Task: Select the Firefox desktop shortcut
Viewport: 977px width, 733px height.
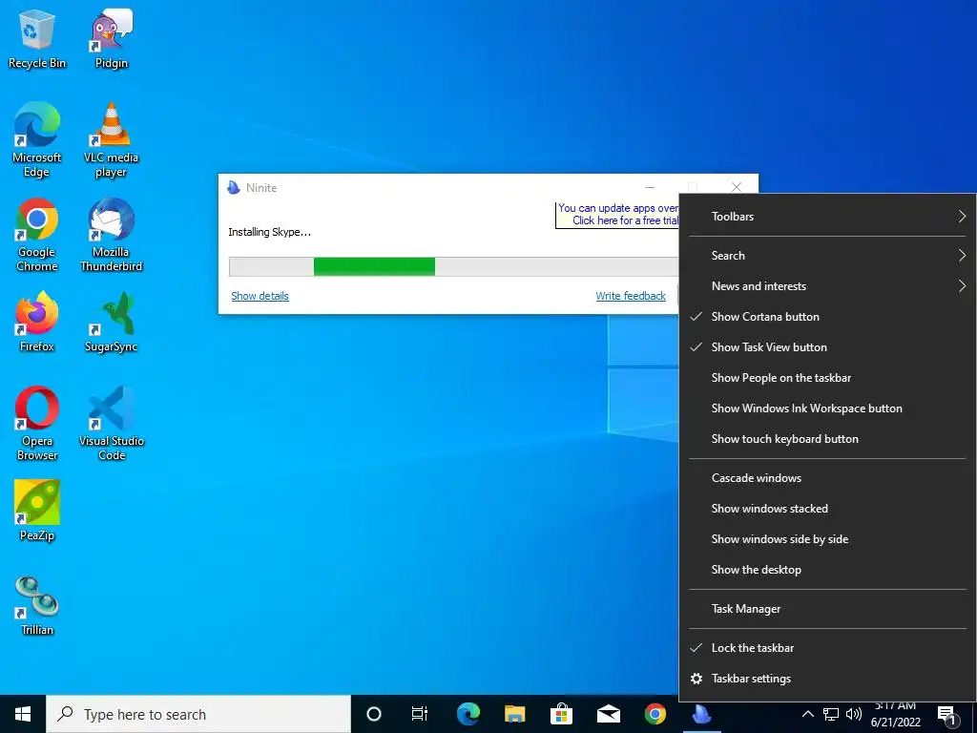Action: click(x=37, y=323)
